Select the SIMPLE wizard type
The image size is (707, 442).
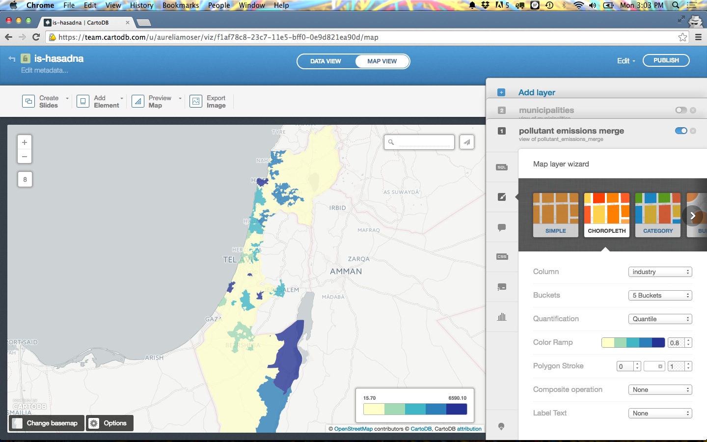click(556, 215)
